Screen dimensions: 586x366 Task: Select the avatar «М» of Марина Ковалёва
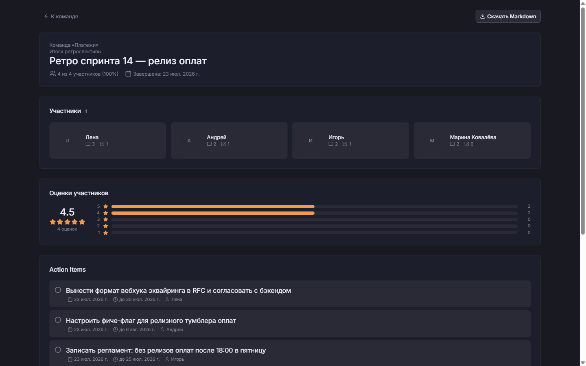click(x=432, y=141)
